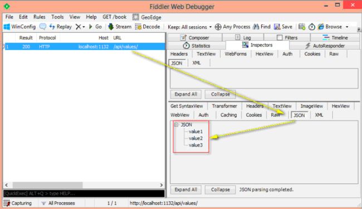Open the Help menu
Viewport: 362px width, 209px height.
click(91, 17)
